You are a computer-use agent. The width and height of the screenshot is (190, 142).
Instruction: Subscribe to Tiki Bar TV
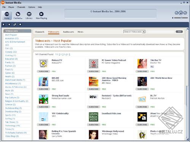click(x=142, y=72)
